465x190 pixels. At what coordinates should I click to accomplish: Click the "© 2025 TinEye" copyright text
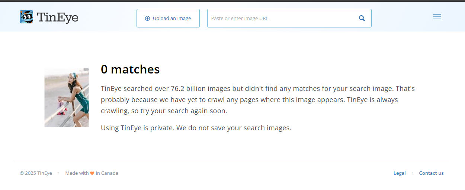[36, 173]
